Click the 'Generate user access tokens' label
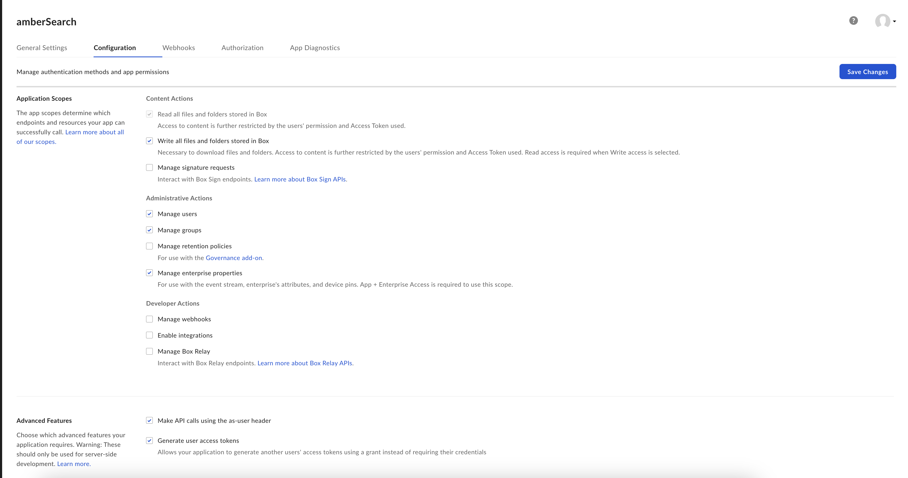 [x=198, y=441]
